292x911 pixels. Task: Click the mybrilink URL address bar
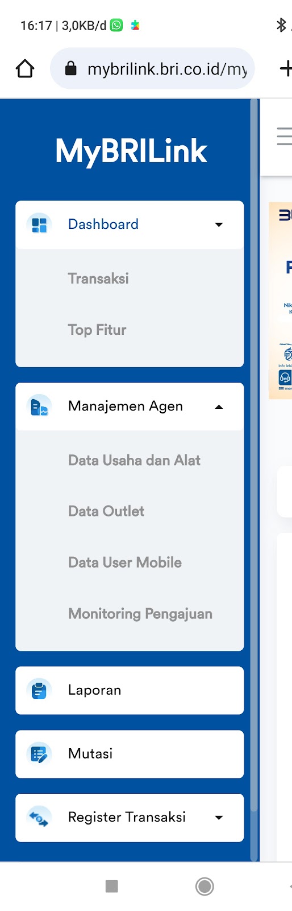(152, 69)
